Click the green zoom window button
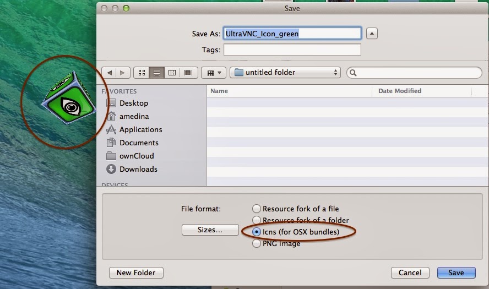 (x=126, y=8)
